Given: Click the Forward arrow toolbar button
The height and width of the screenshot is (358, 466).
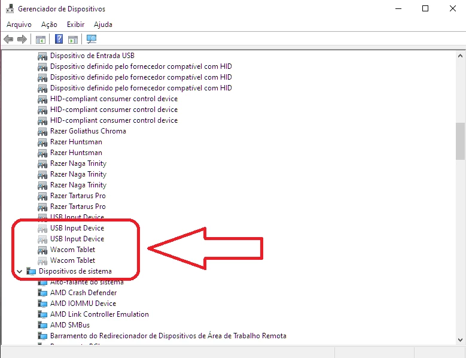Looking at the screenshot, I should click(x=22, y=39).
